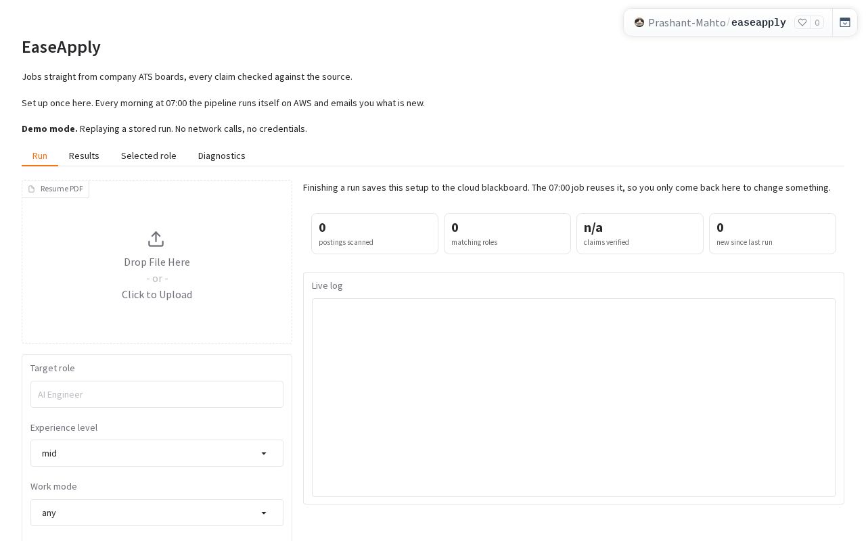Open the Work mode dropdown
Image resolution: width=866 pixels, height=541 pixels.
157,513
